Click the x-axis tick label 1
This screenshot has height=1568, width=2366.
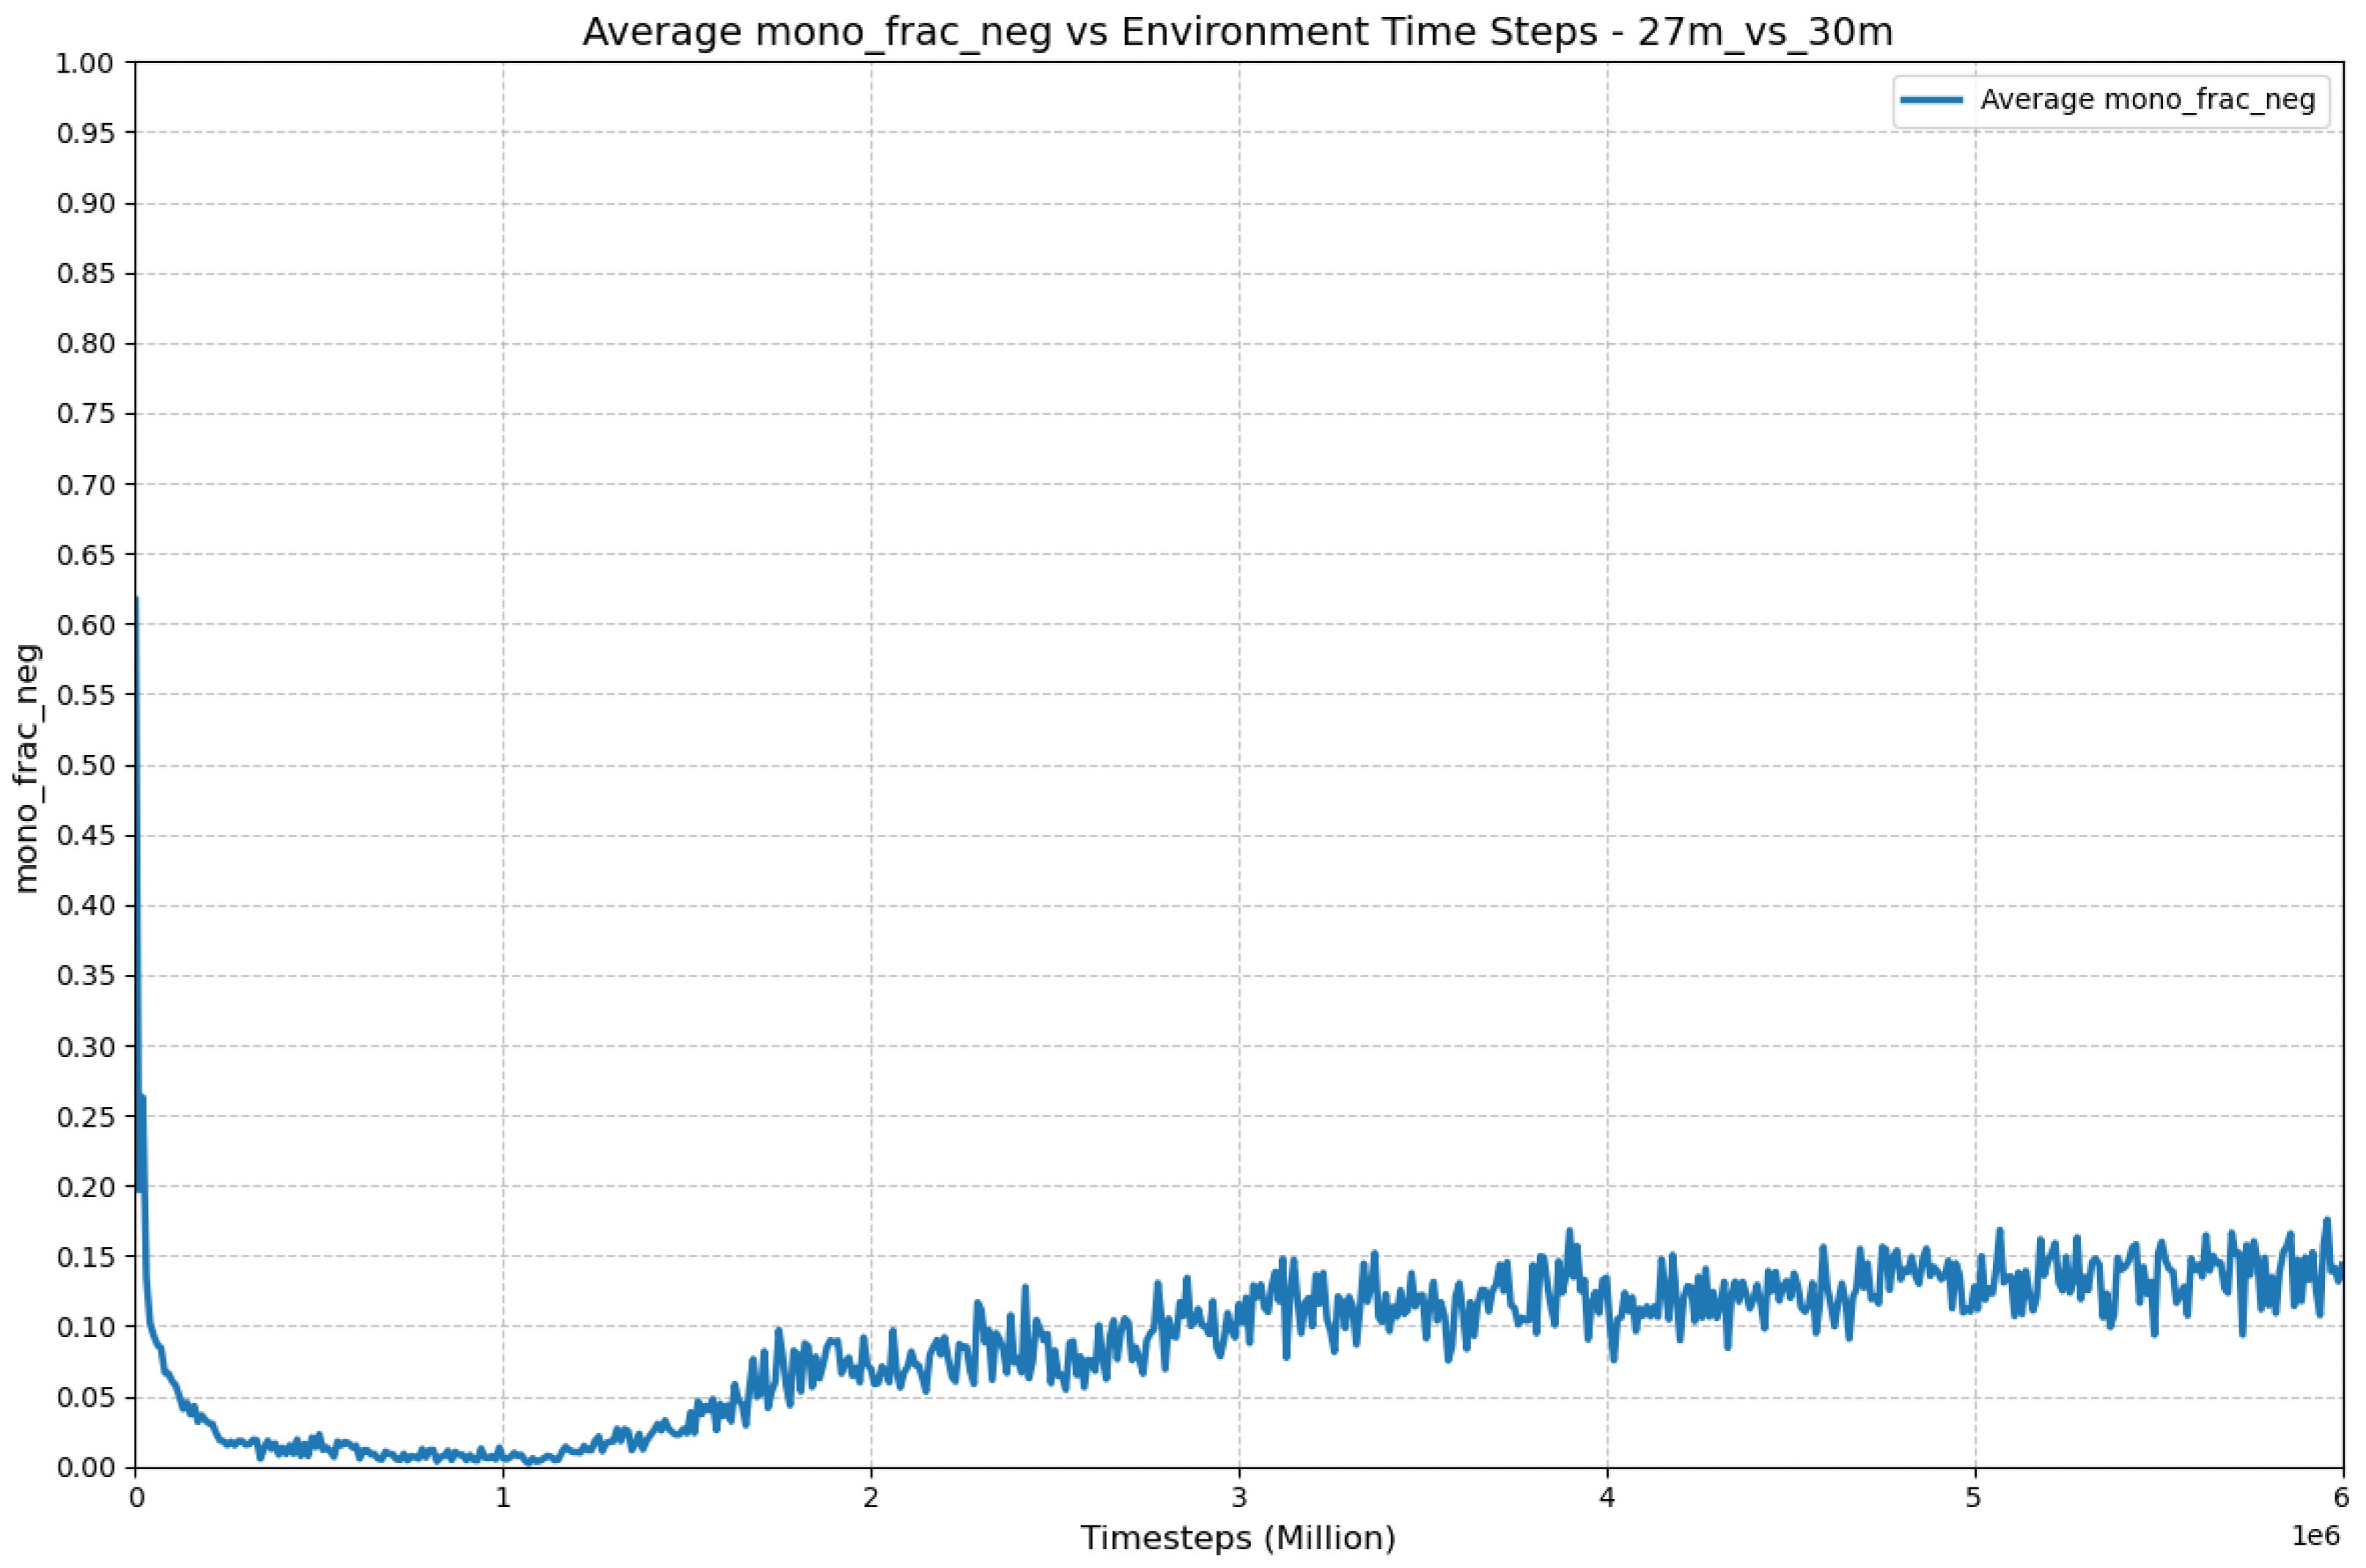pos(503,1498)
